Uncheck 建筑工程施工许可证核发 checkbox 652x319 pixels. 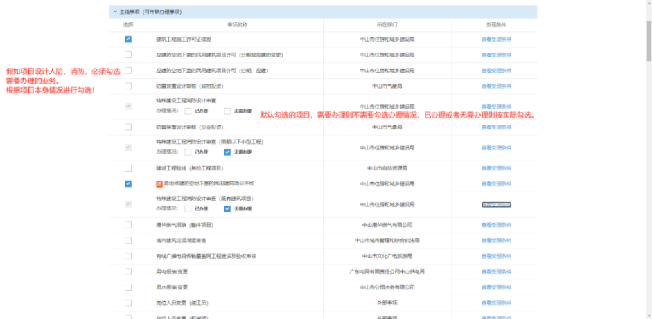(x=128, y=39)
